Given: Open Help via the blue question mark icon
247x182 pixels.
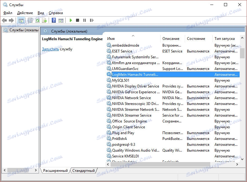Looking at the screenshot, I should tap(54, 20).
